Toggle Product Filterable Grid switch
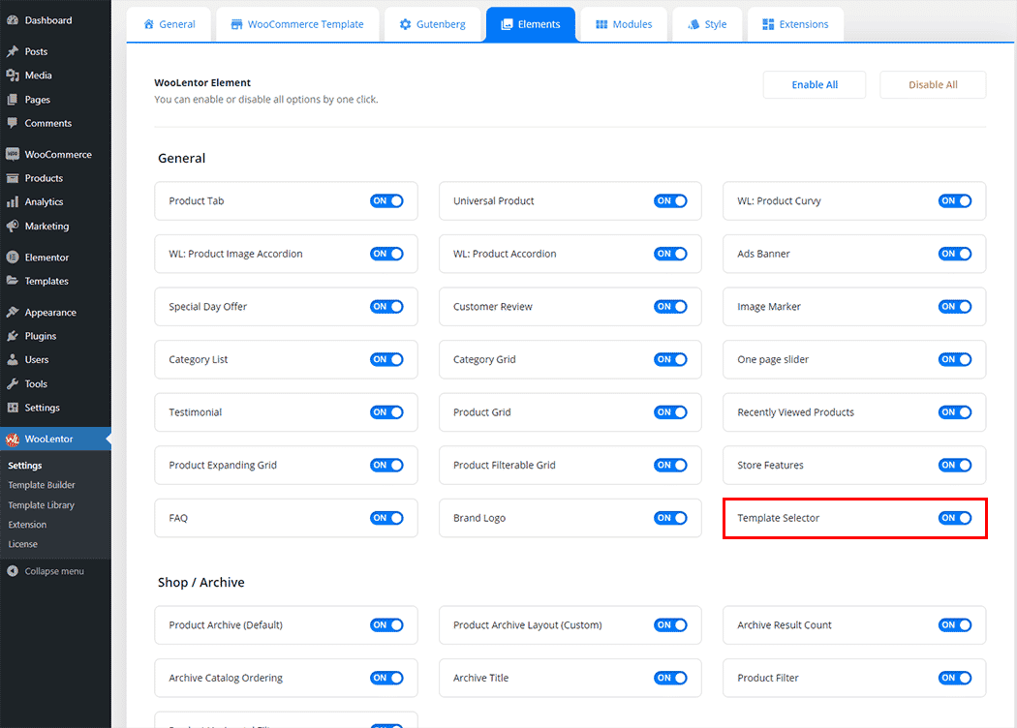Viewport: 1017px width, 728px height. coord(670,465)
